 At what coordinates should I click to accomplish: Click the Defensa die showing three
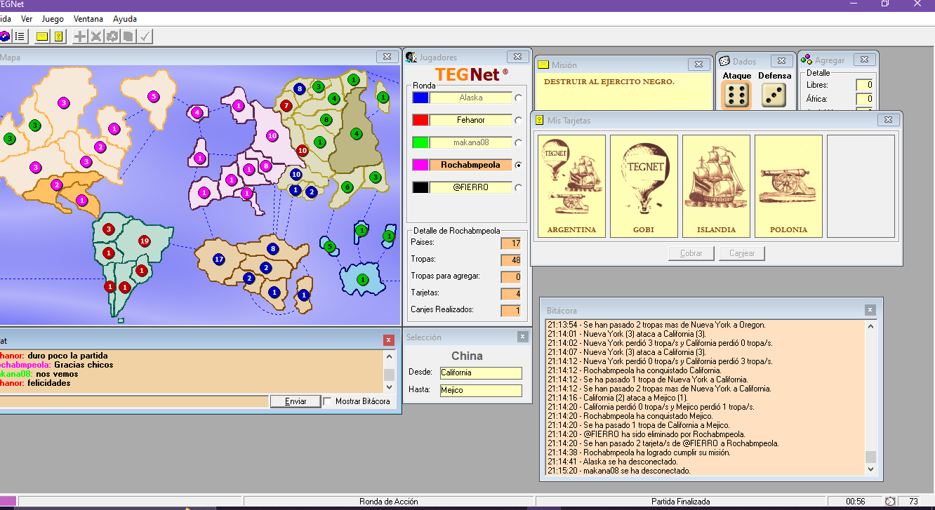pyautogui.click(x=774, y=95)
